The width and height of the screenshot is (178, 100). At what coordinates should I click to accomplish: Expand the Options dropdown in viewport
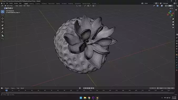tap(171, 8)
